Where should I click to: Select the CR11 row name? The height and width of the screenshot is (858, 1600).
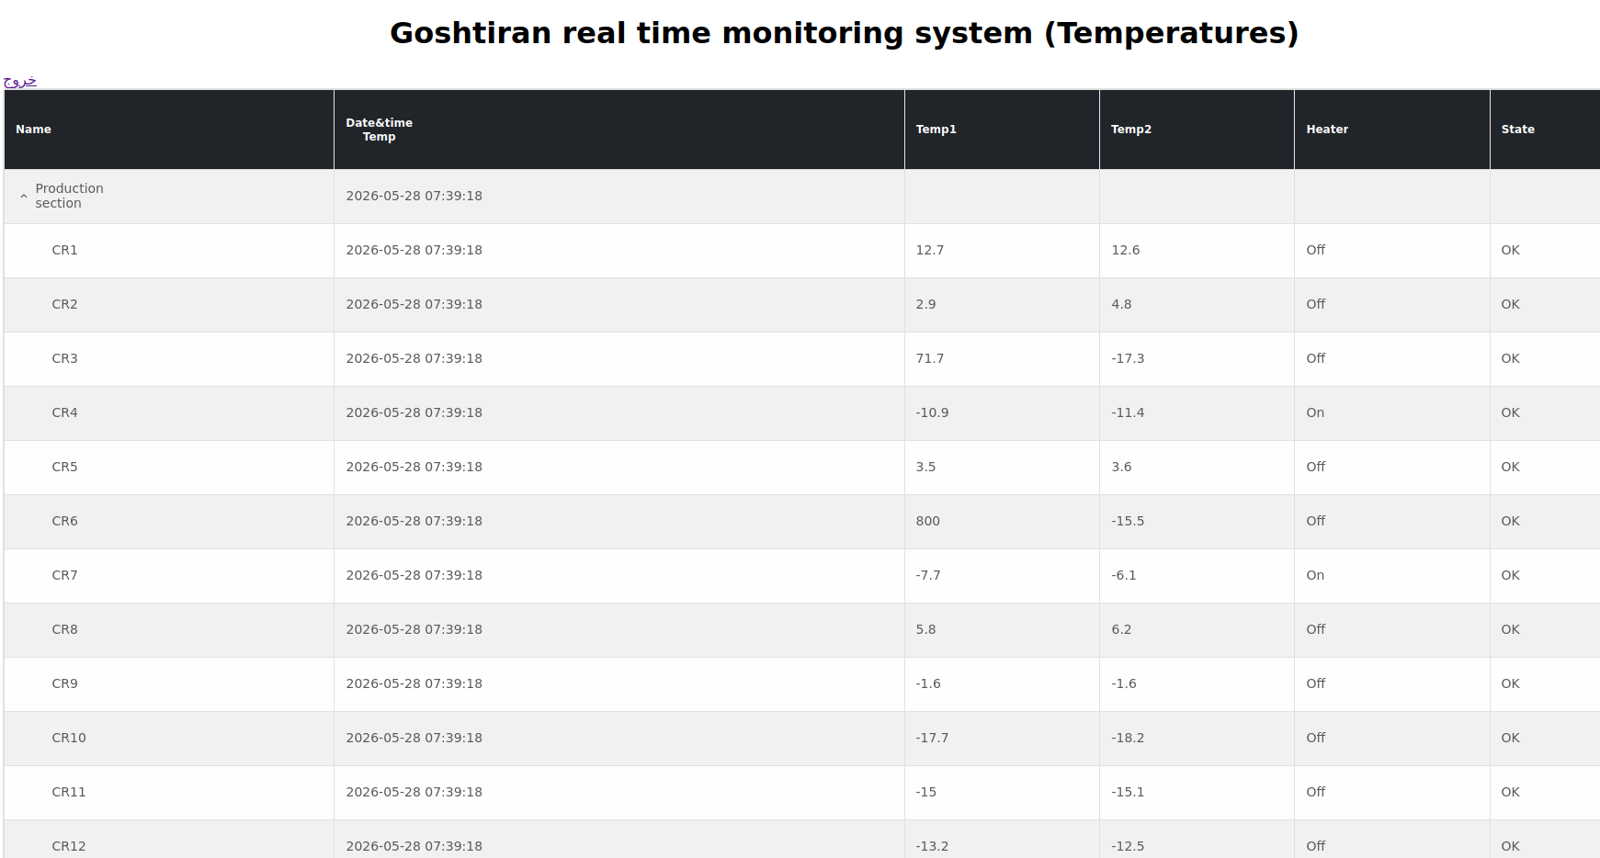69,792
